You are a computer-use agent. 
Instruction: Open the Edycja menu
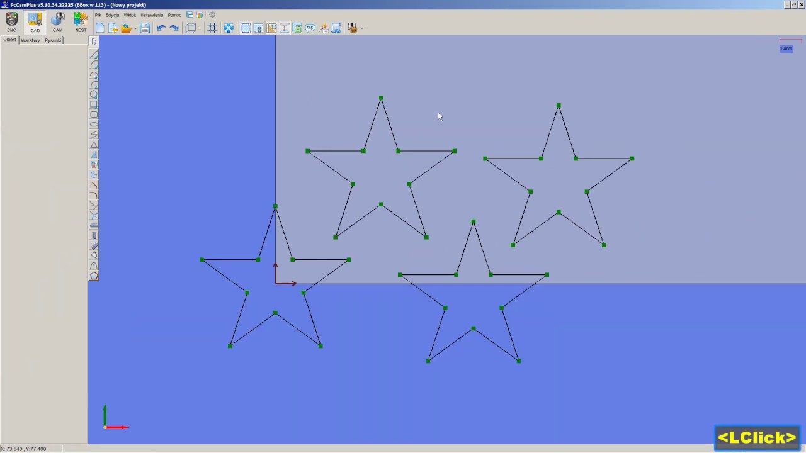click(112, 15)
